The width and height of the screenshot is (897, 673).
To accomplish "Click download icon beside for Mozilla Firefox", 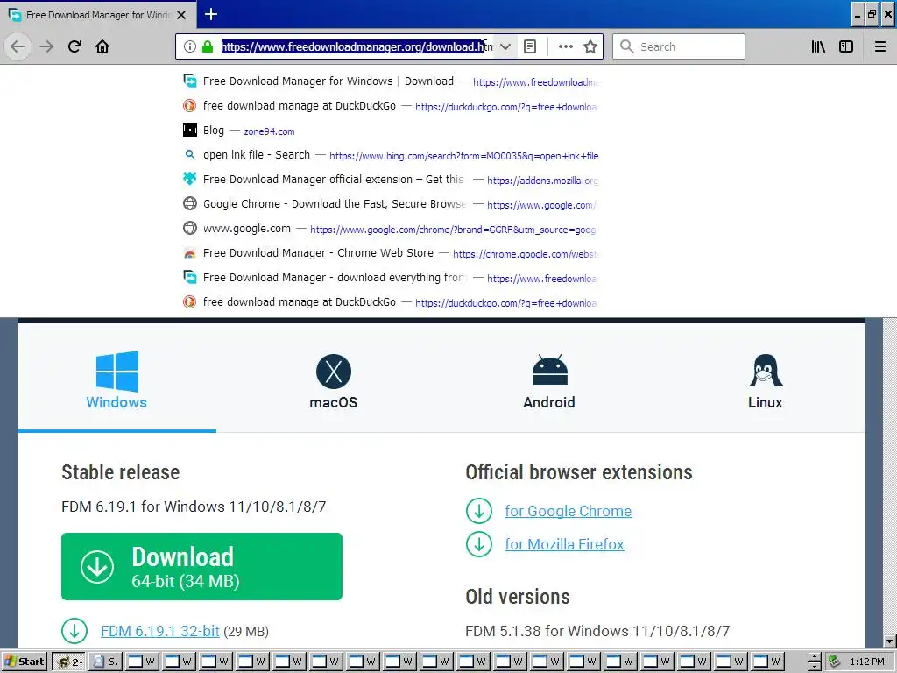I will click(x=479, y=544).
